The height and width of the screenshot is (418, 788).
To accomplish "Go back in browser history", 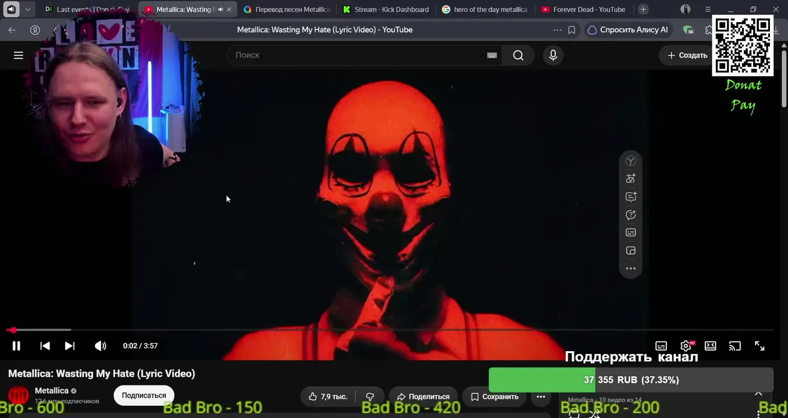I will pyautogui.click(x=12, y=30).
